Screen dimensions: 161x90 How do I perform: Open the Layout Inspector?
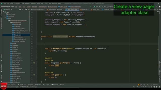pyautogui.click(x=152, y=85)
